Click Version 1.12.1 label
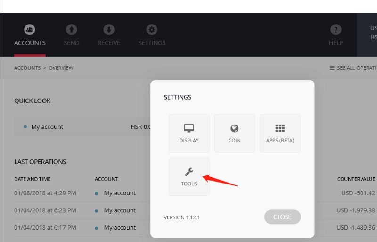Screen dimensions: 377x242 [x=182, y=217]
